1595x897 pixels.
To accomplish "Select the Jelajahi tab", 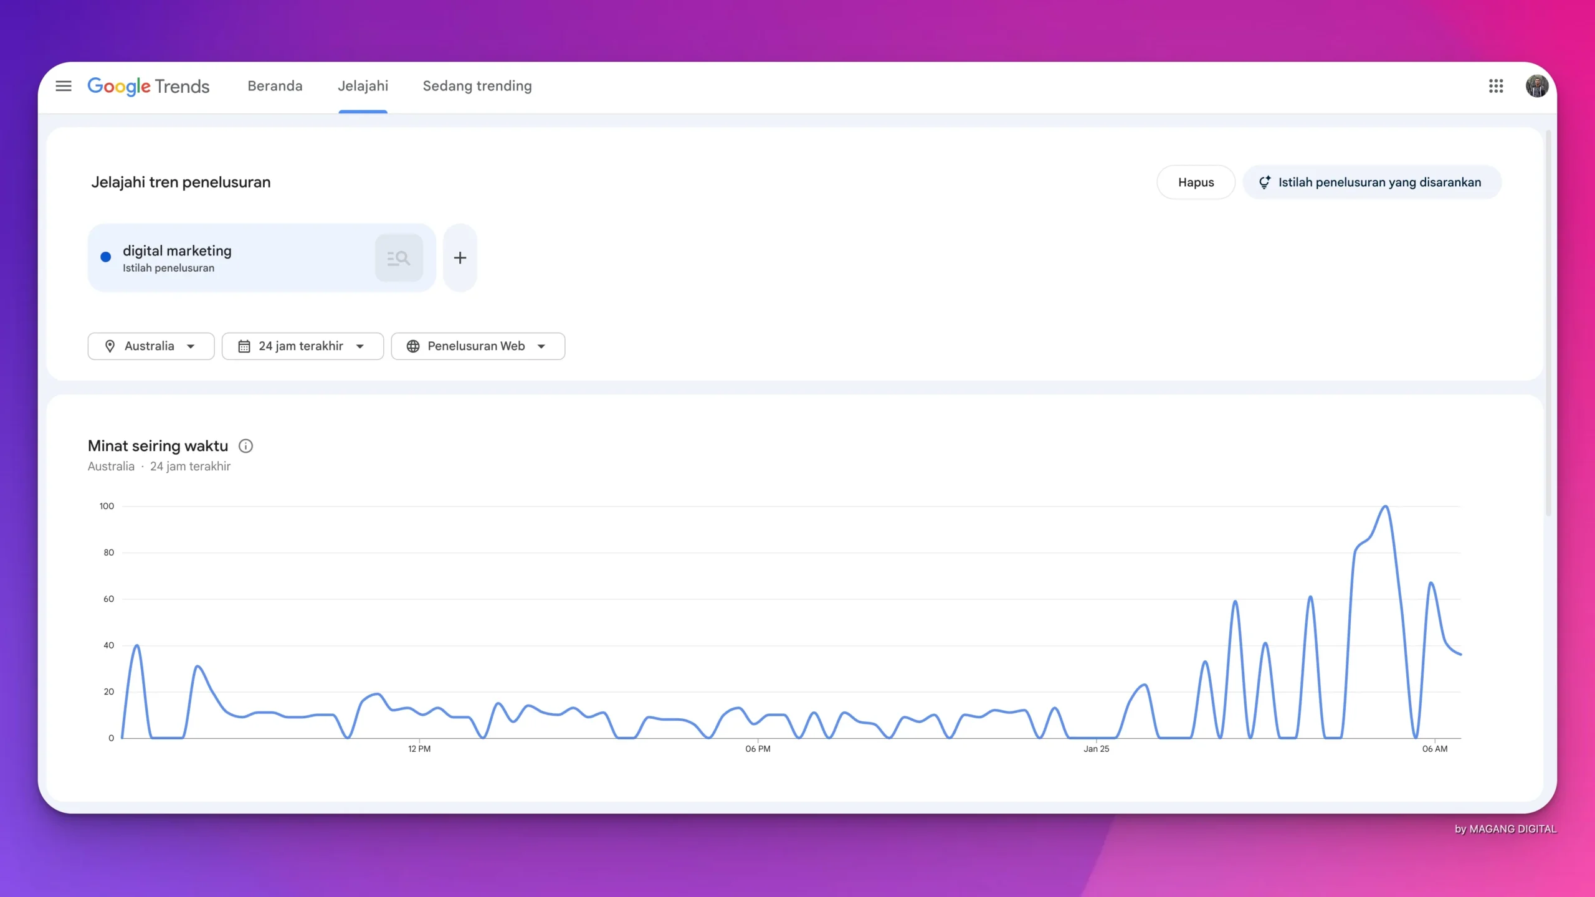I will pyautogui.click(x=363, y=86).
